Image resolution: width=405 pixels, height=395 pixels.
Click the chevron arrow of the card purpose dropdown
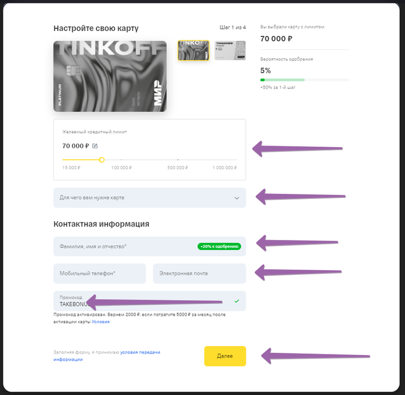coord(237,198)
